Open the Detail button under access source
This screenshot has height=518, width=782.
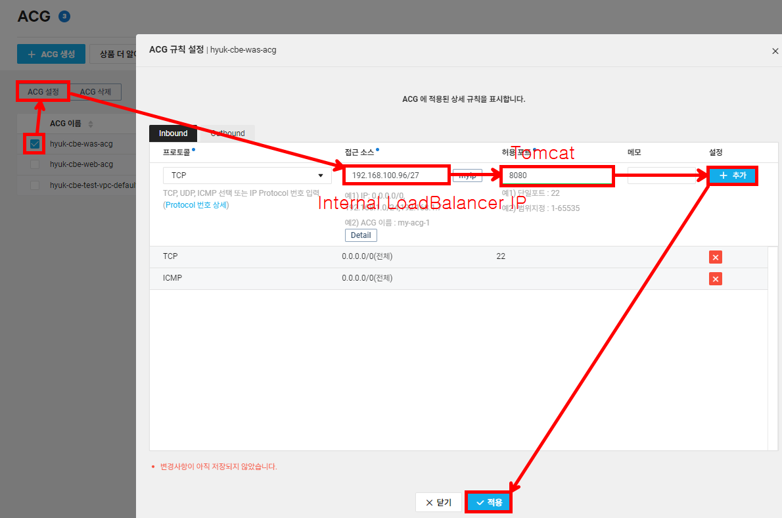click(361, 235)
